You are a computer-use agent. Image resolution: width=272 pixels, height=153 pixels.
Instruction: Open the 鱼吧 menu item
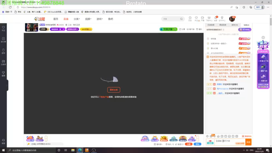[111, 19]
